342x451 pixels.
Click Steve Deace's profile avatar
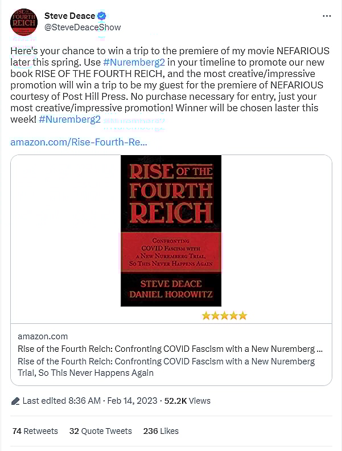(24, 22)
